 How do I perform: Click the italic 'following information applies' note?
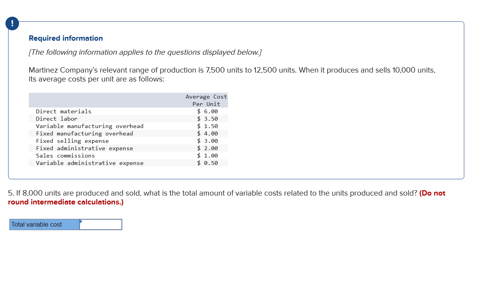click(x=145, y=52)
